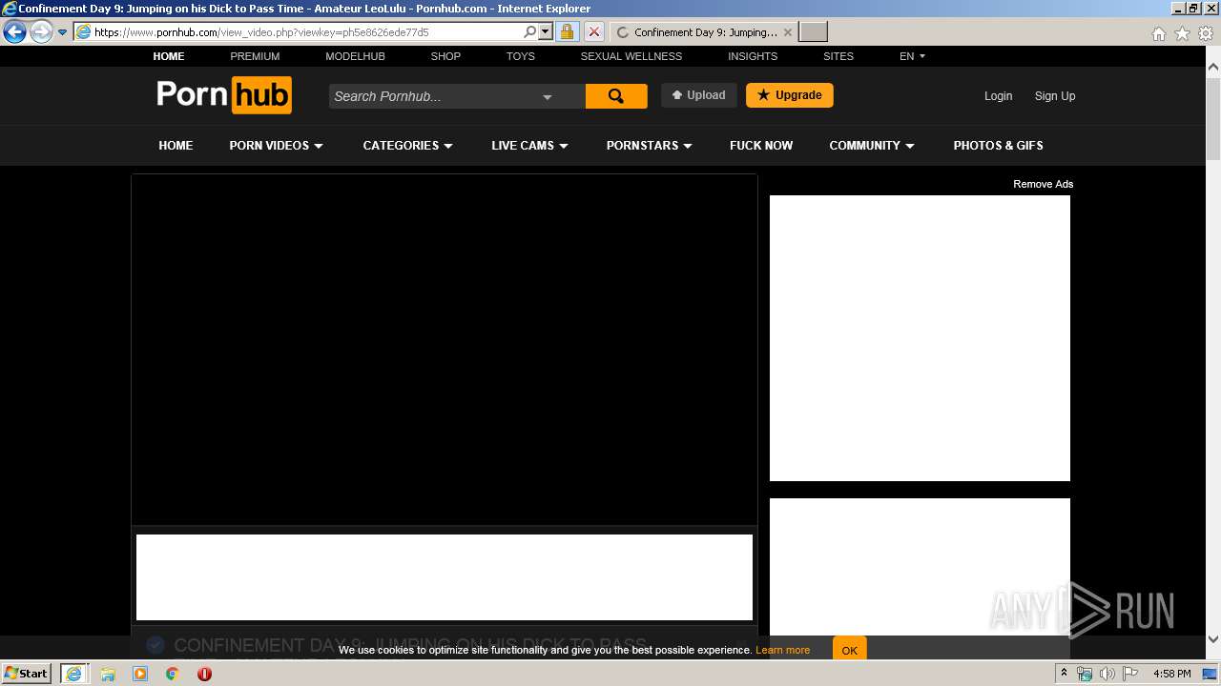
Task: Expand the EN language dropdown
Action: click(913, 56)
